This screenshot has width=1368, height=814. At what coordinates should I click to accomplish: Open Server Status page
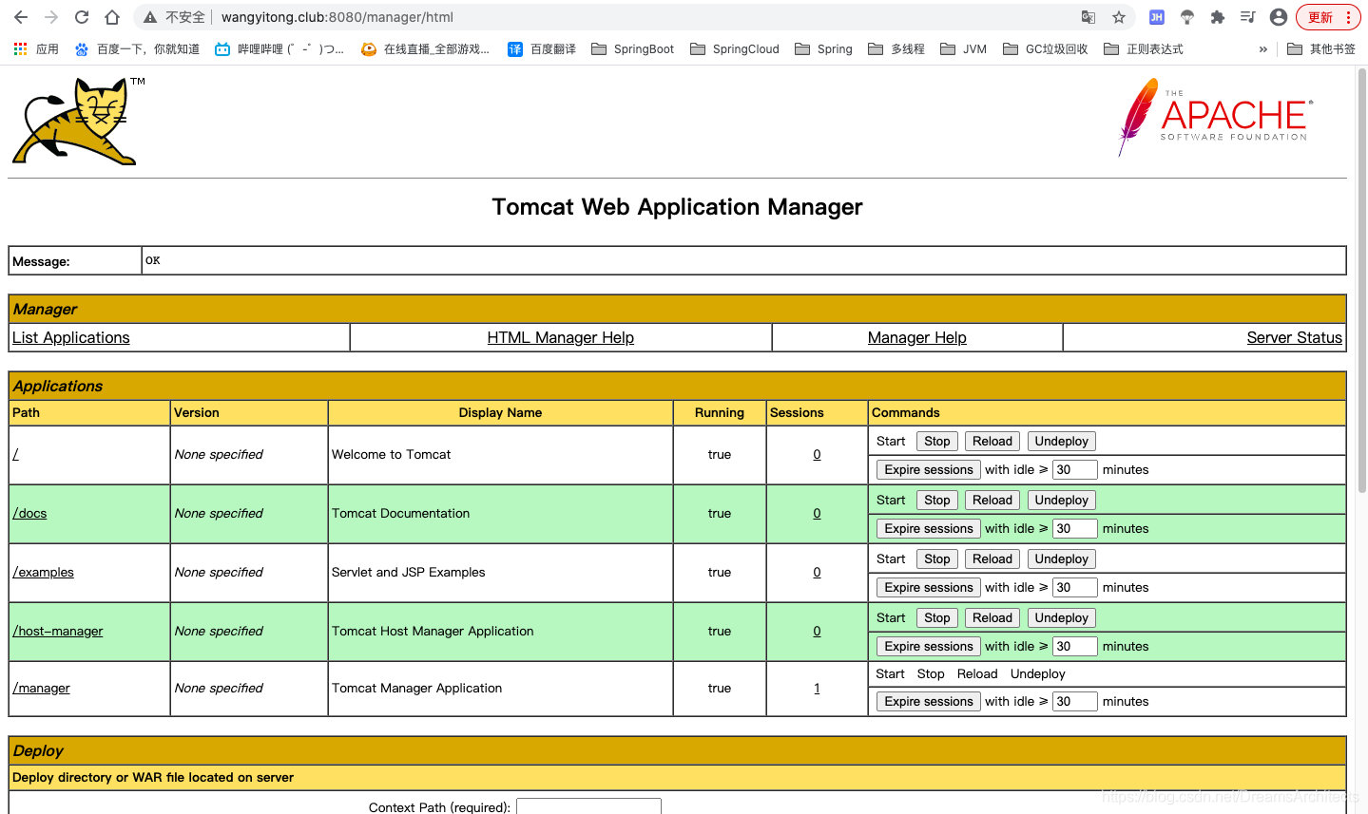click(1294, 337)
